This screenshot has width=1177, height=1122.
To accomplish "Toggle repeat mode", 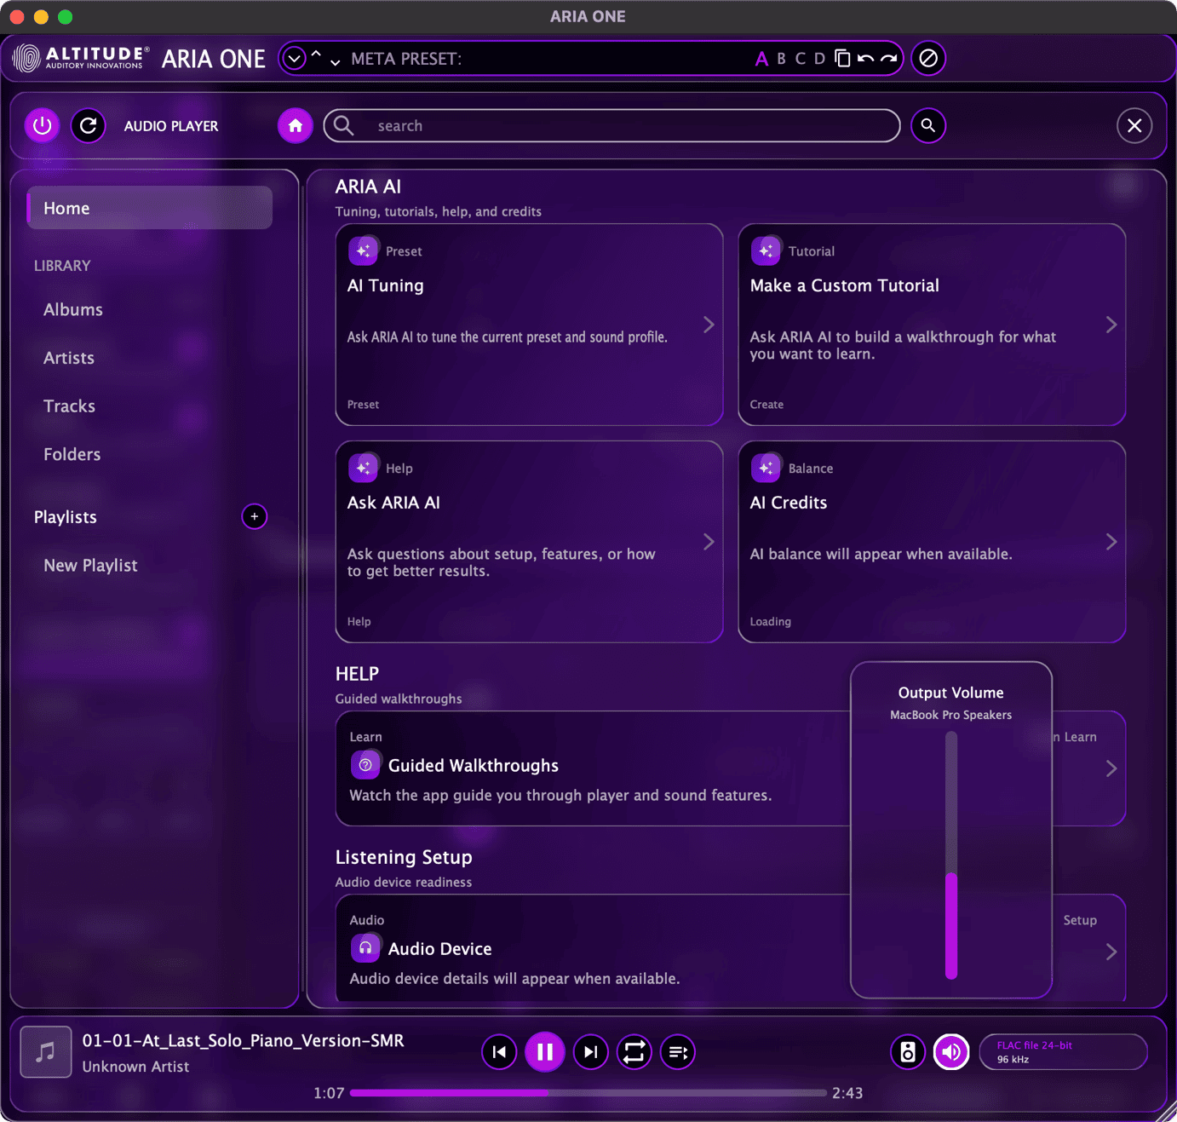I will pos(634,1052).
